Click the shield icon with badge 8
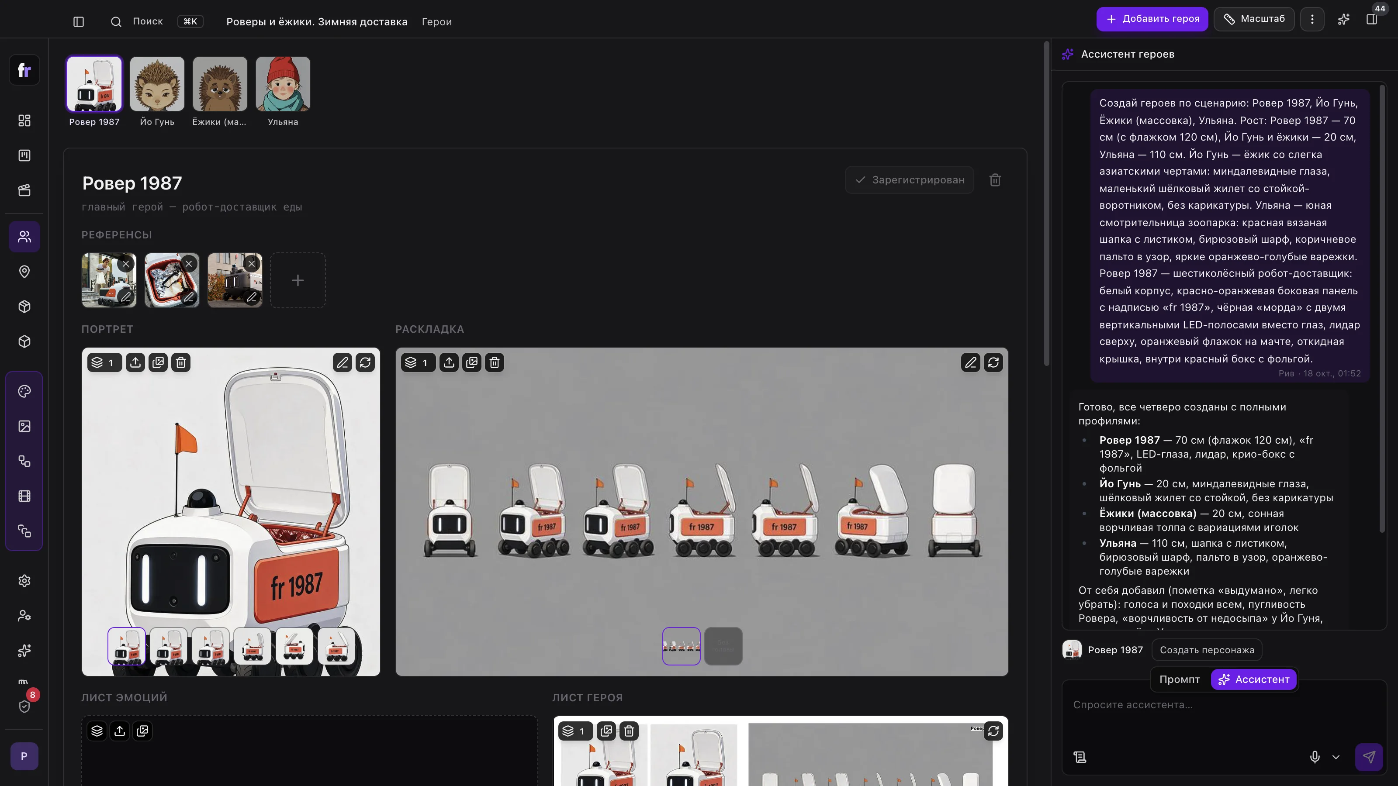The width and height of the screenshot is (1398, 786). (24, 706)
